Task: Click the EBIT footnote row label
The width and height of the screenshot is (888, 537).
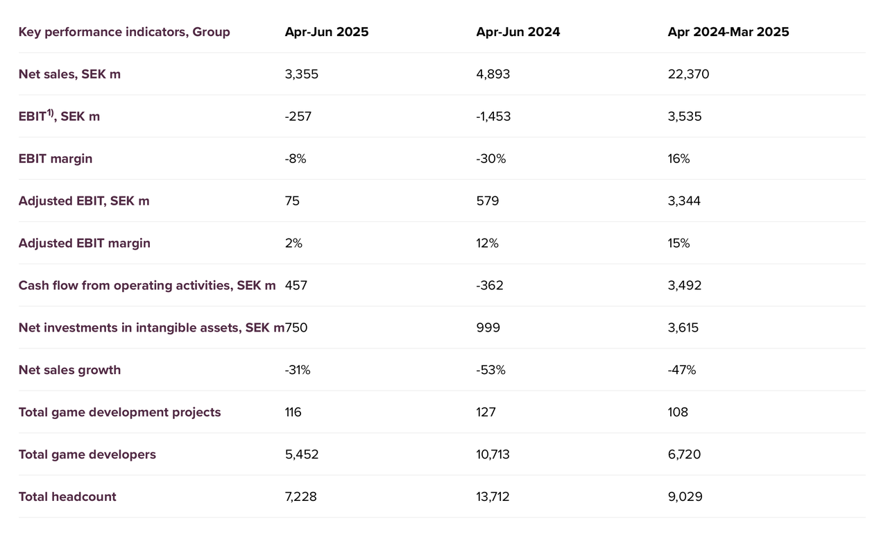Action: (59, 117)
